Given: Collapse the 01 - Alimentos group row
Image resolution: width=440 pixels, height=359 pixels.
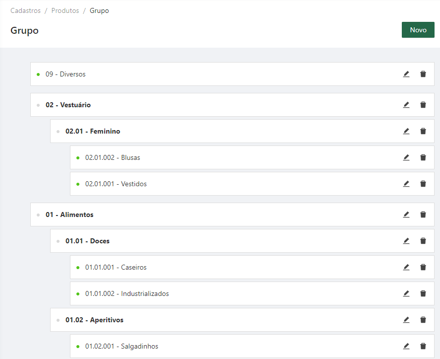Looking at the screenshot, I should 232,215.
